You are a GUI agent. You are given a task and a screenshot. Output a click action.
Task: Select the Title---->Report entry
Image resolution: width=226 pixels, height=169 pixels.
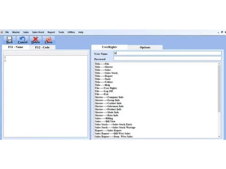(x=104, y=76)
